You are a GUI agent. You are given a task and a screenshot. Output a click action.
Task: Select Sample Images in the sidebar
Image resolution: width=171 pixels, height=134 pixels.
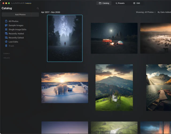16,25
